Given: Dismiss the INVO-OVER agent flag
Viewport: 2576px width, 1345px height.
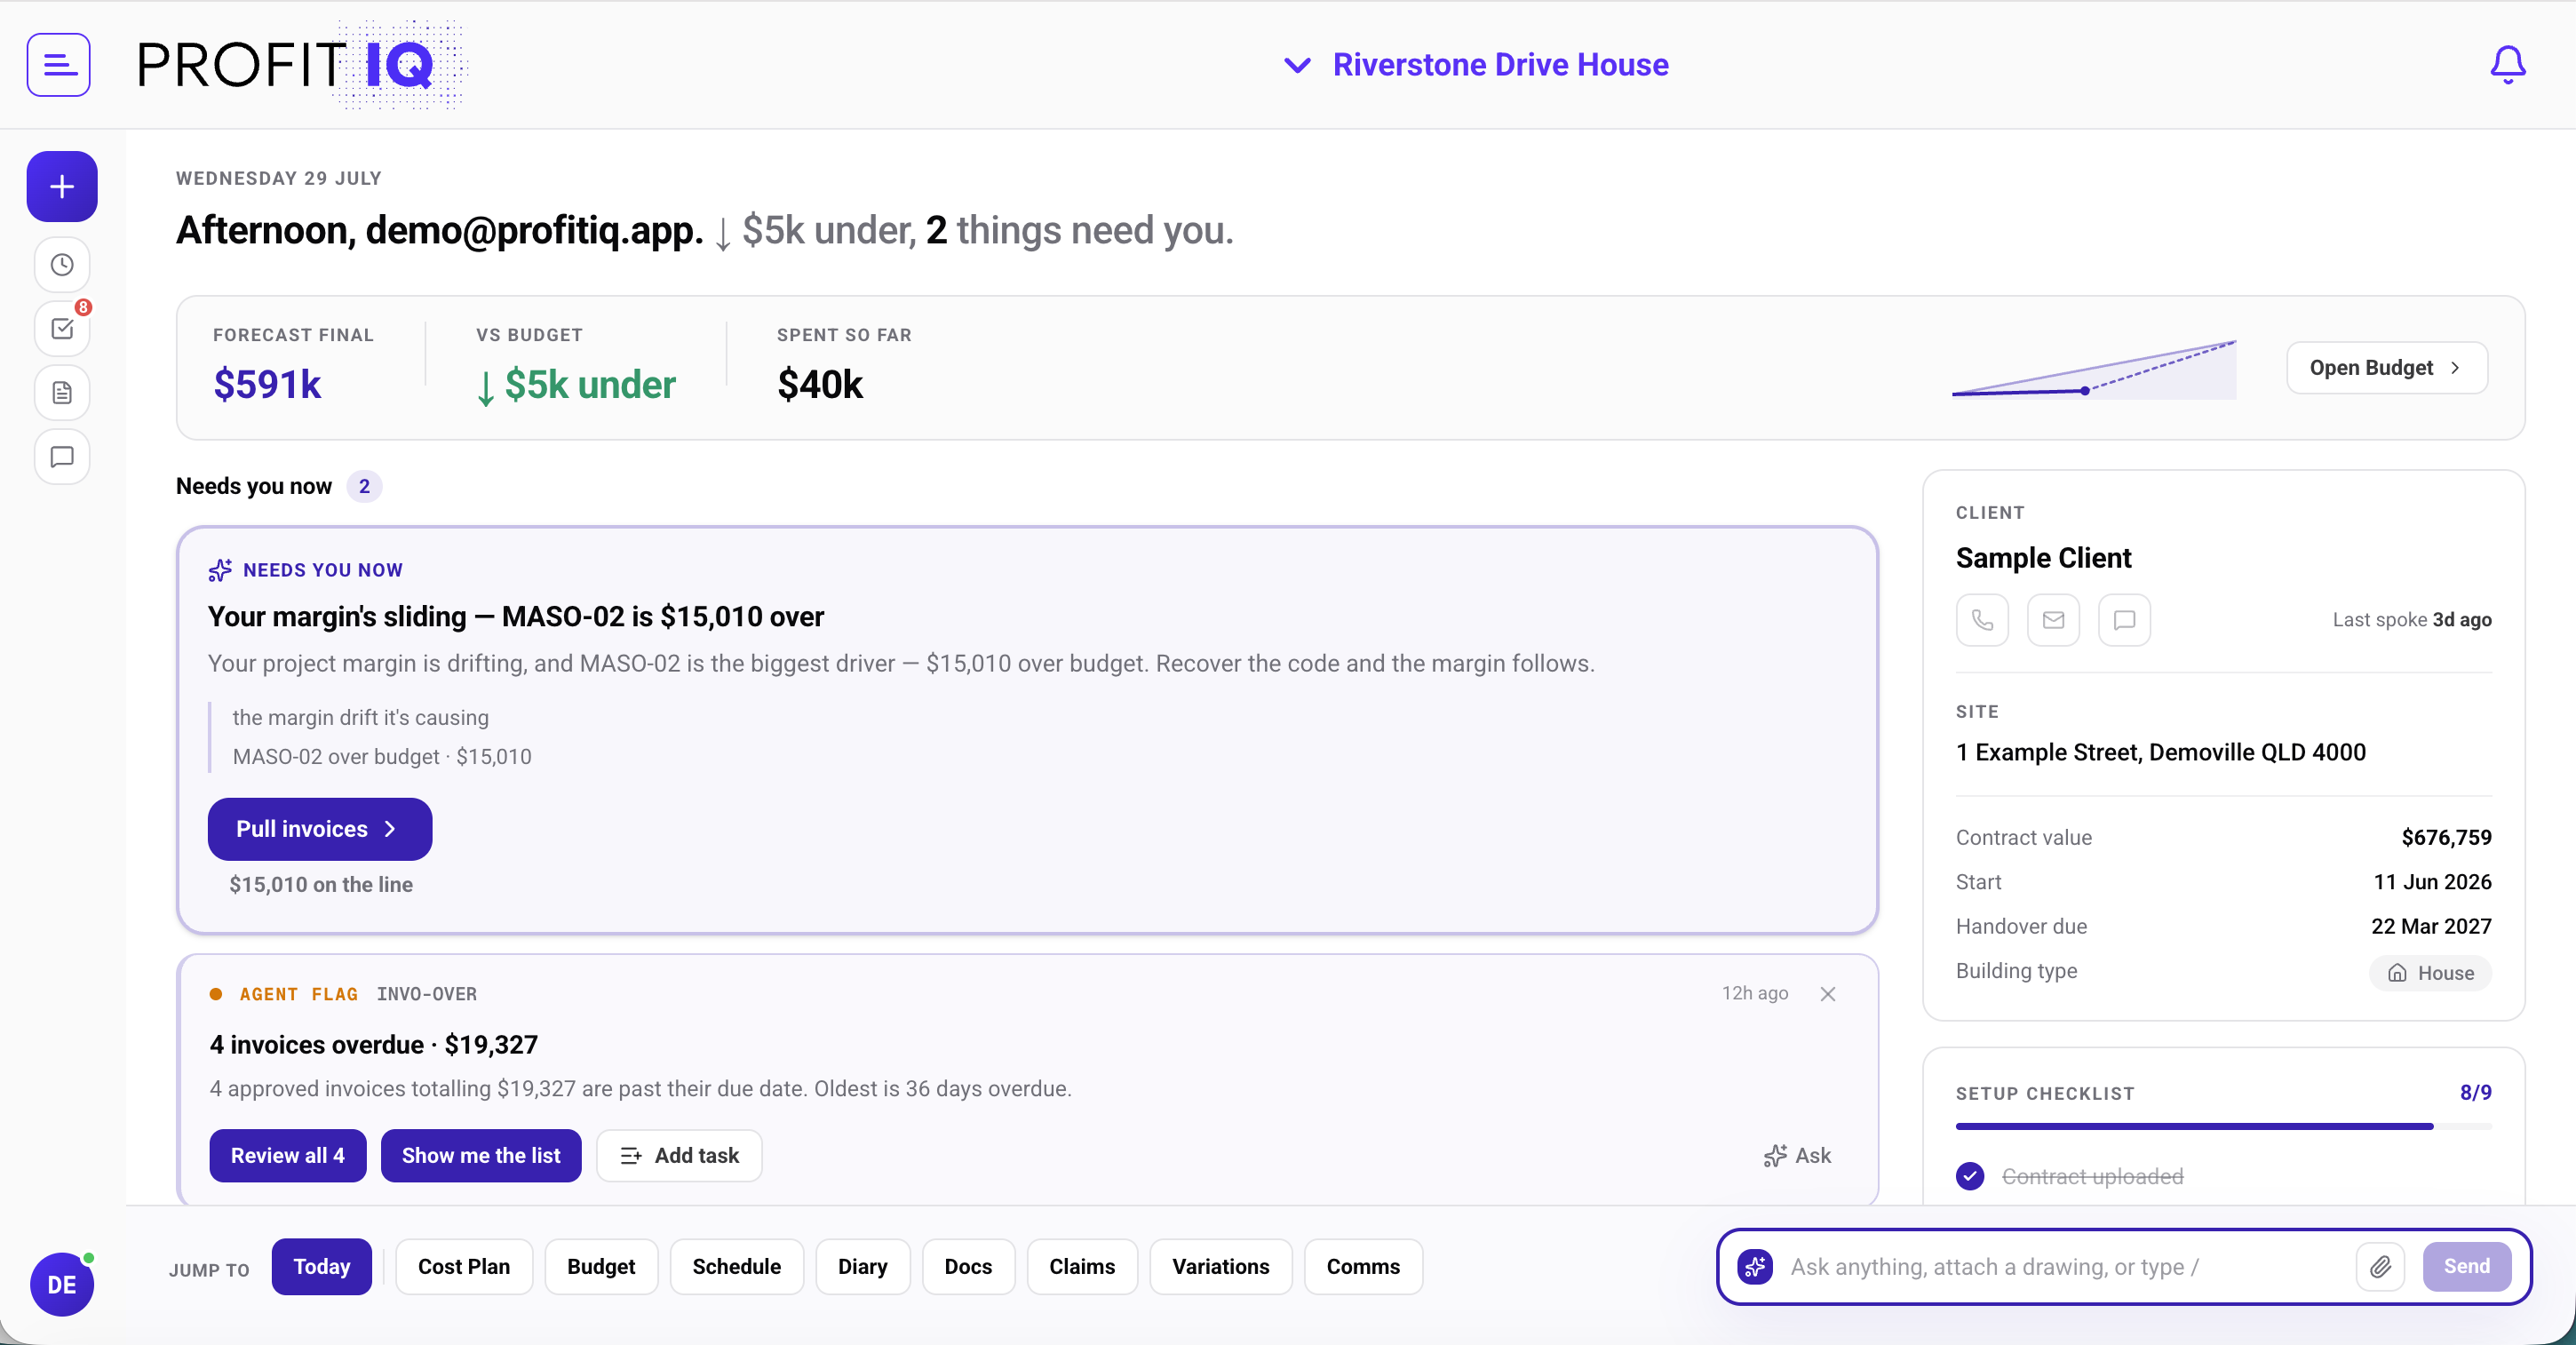Looking at the screenshot, I should click(x=1828, y=994).
